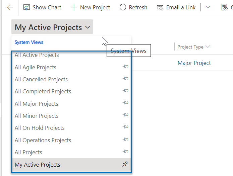
Task: Click the Email a Link envelope icon
Action: 160,7
